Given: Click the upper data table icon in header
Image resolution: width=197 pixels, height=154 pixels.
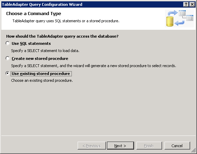Looking at the screenshot, I should tap(182, 13).
